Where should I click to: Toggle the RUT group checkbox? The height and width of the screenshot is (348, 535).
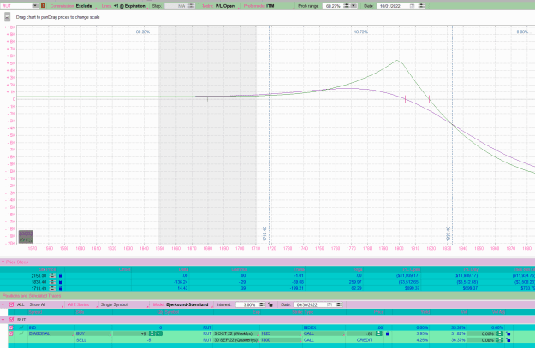pos(11,320)
